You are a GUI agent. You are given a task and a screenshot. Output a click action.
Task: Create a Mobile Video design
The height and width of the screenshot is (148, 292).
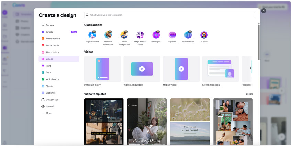181,69
